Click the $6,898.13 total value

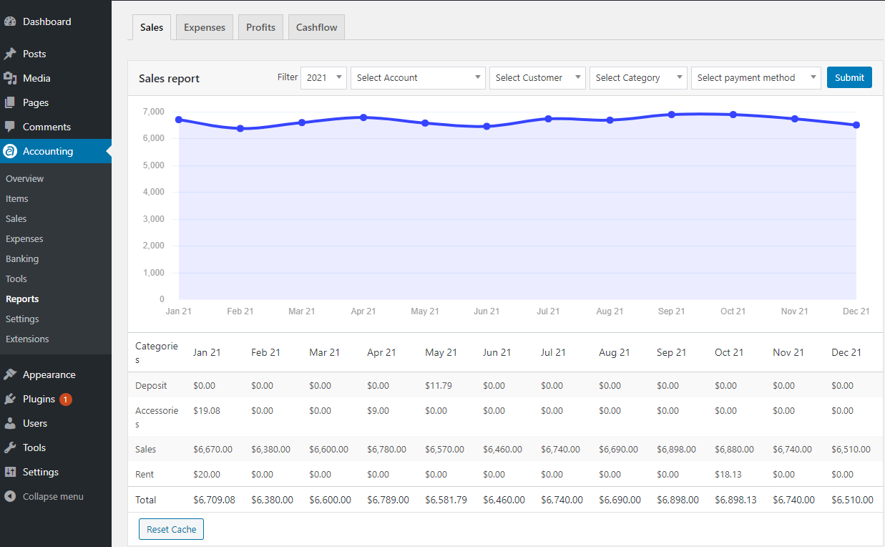[735, 500]
